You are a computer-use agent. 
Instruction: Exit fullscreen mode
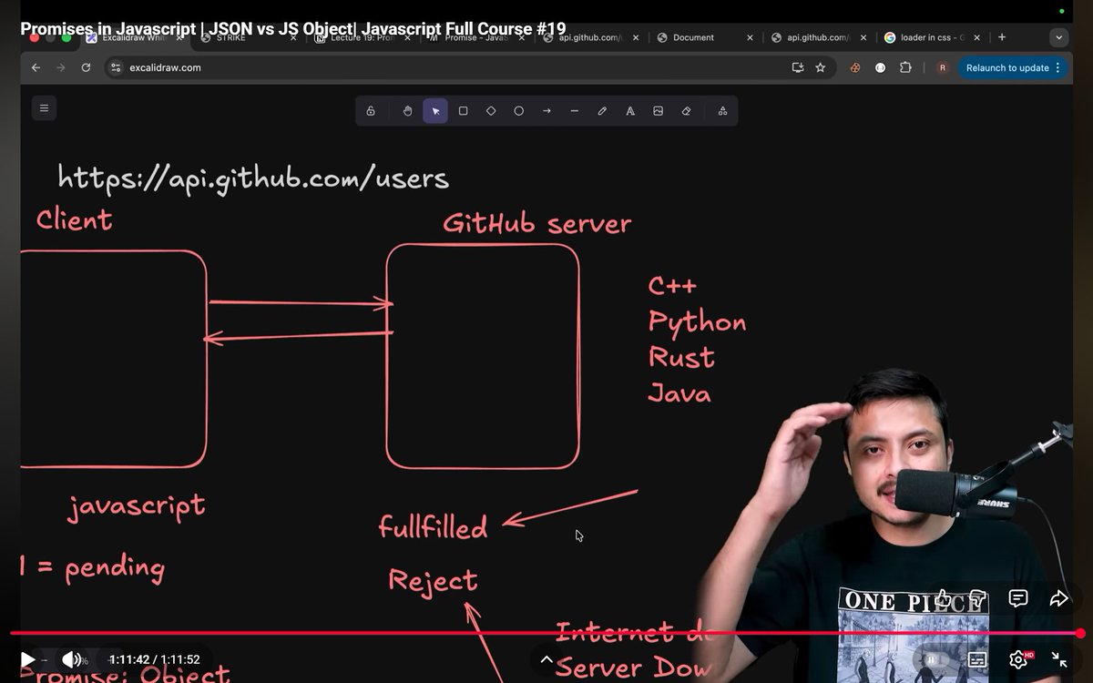(x=1058, y=659)
